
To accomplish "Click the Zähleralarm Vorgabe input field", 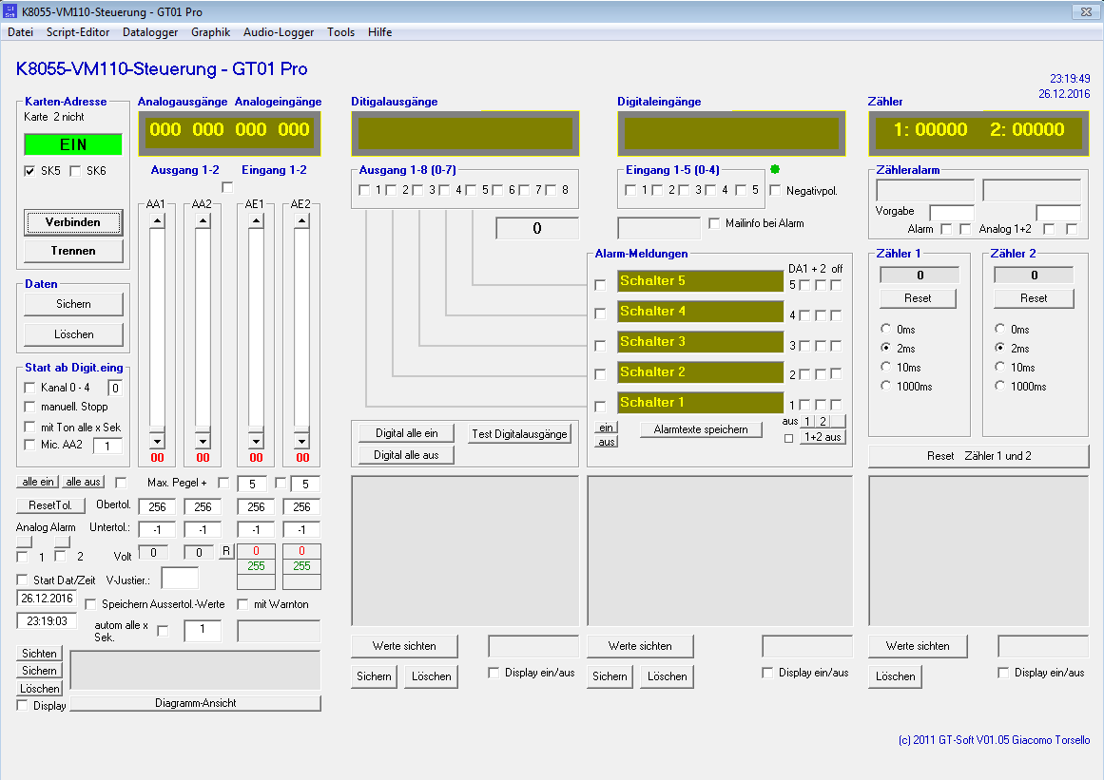I will pyautogui.click(x=952, y=213).
